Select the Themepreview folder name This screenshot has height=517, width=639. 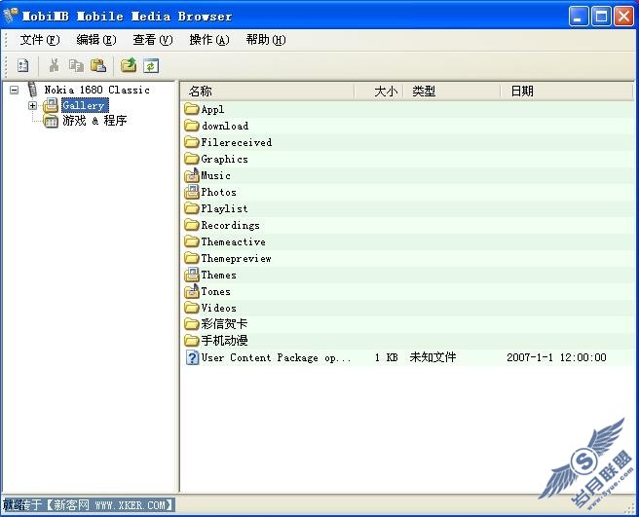[237, 258]
